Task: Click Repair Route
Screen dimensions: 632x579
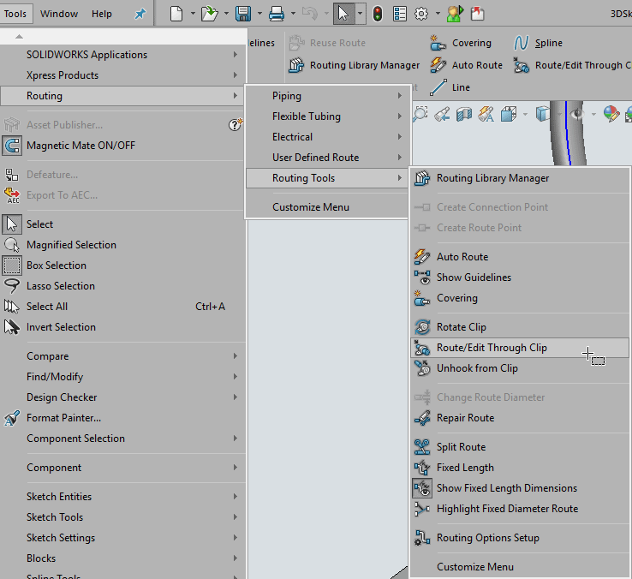Action: tap(520, 418)
